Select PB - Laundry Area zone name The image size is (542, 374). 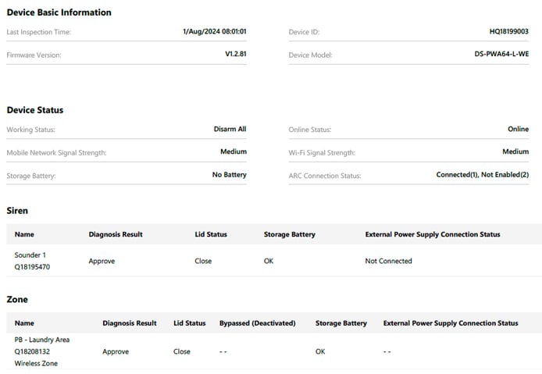pos(42,340)
